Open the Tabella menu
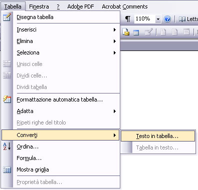This screenshot has height=190, width=198. [13, 6]
